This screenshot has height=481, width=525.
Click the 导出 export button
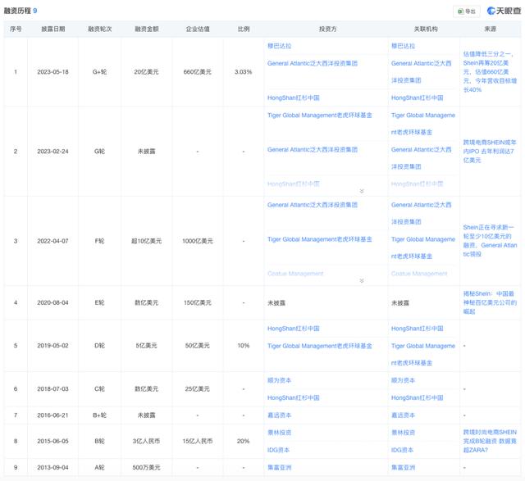(x=467, y=11)
